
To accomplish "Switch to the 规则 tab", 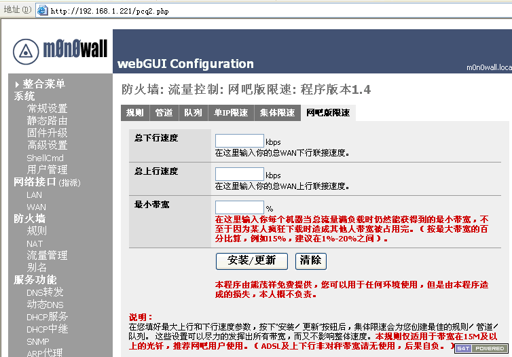I will (x=135, y=113).
